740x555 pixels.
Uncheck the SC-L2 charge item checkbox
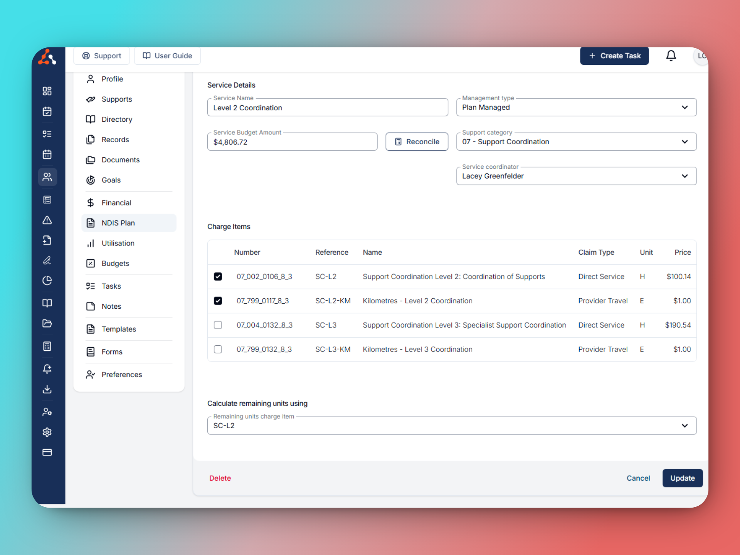point(218,276)
